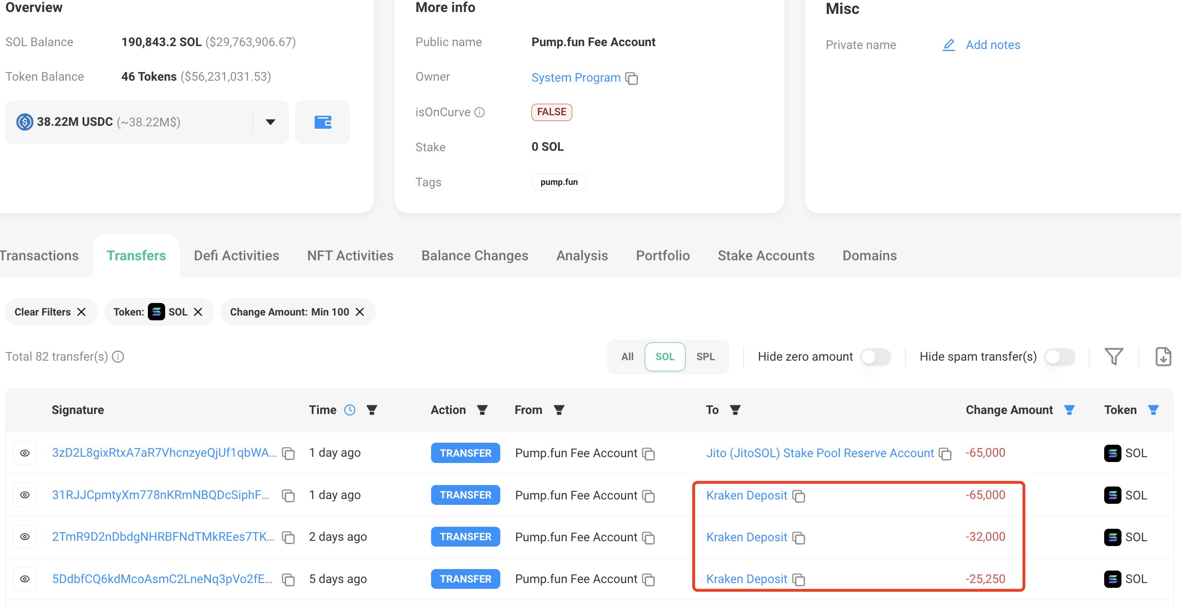
Task: Switch to the Transactions tab
Action: point(39,255)
